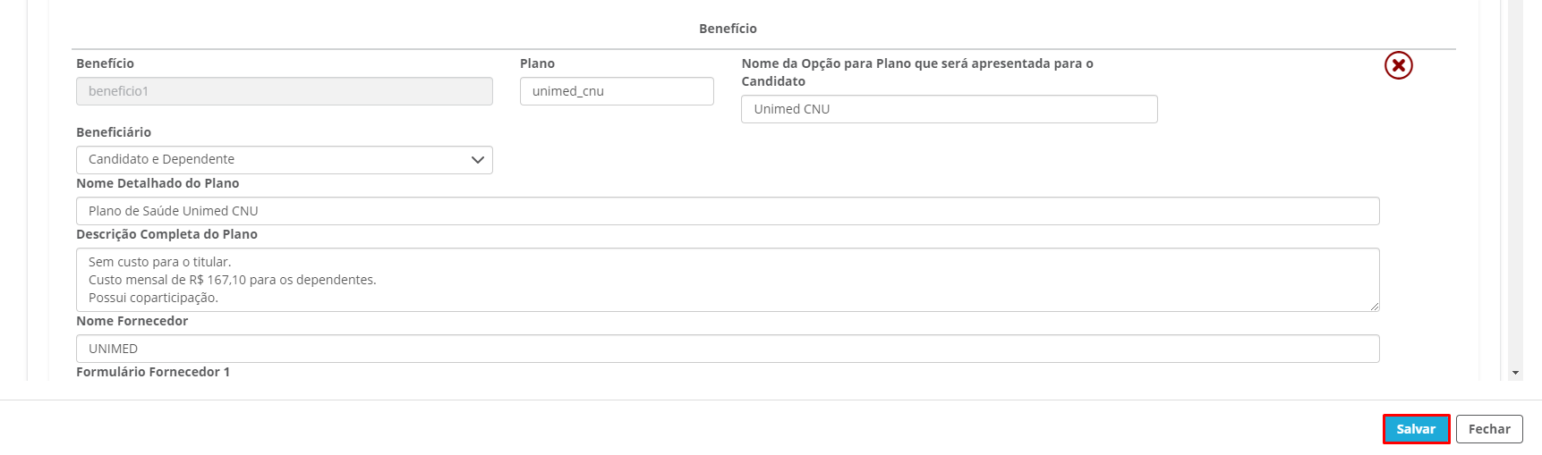Click the Beneficiário field label
This screenshot has height=455, width=1542.
click(x=114, y=132)
